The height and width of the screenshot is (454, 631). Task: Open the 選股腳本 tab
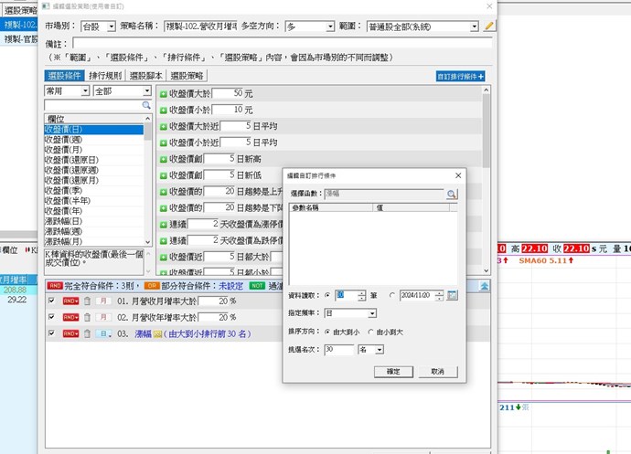tap(144, 76)
